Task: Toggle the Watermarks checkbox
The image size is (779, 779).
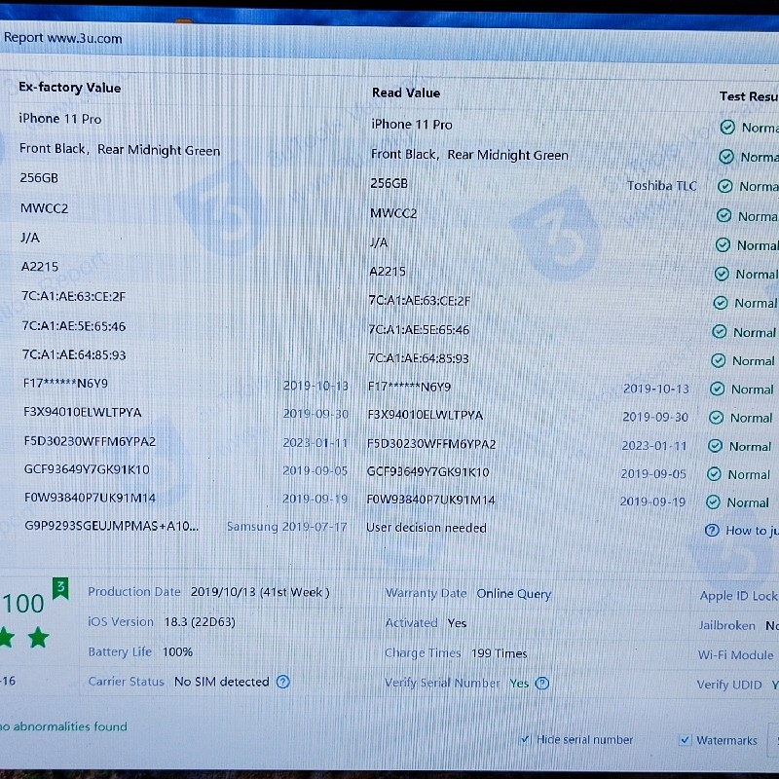Action: pos(685,740)
